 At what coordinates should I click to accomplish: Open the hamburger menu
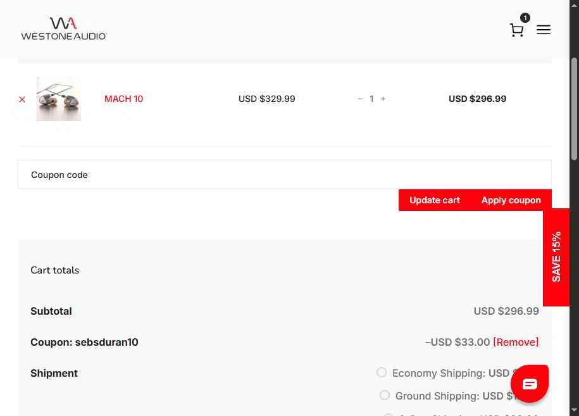(543, 30)
